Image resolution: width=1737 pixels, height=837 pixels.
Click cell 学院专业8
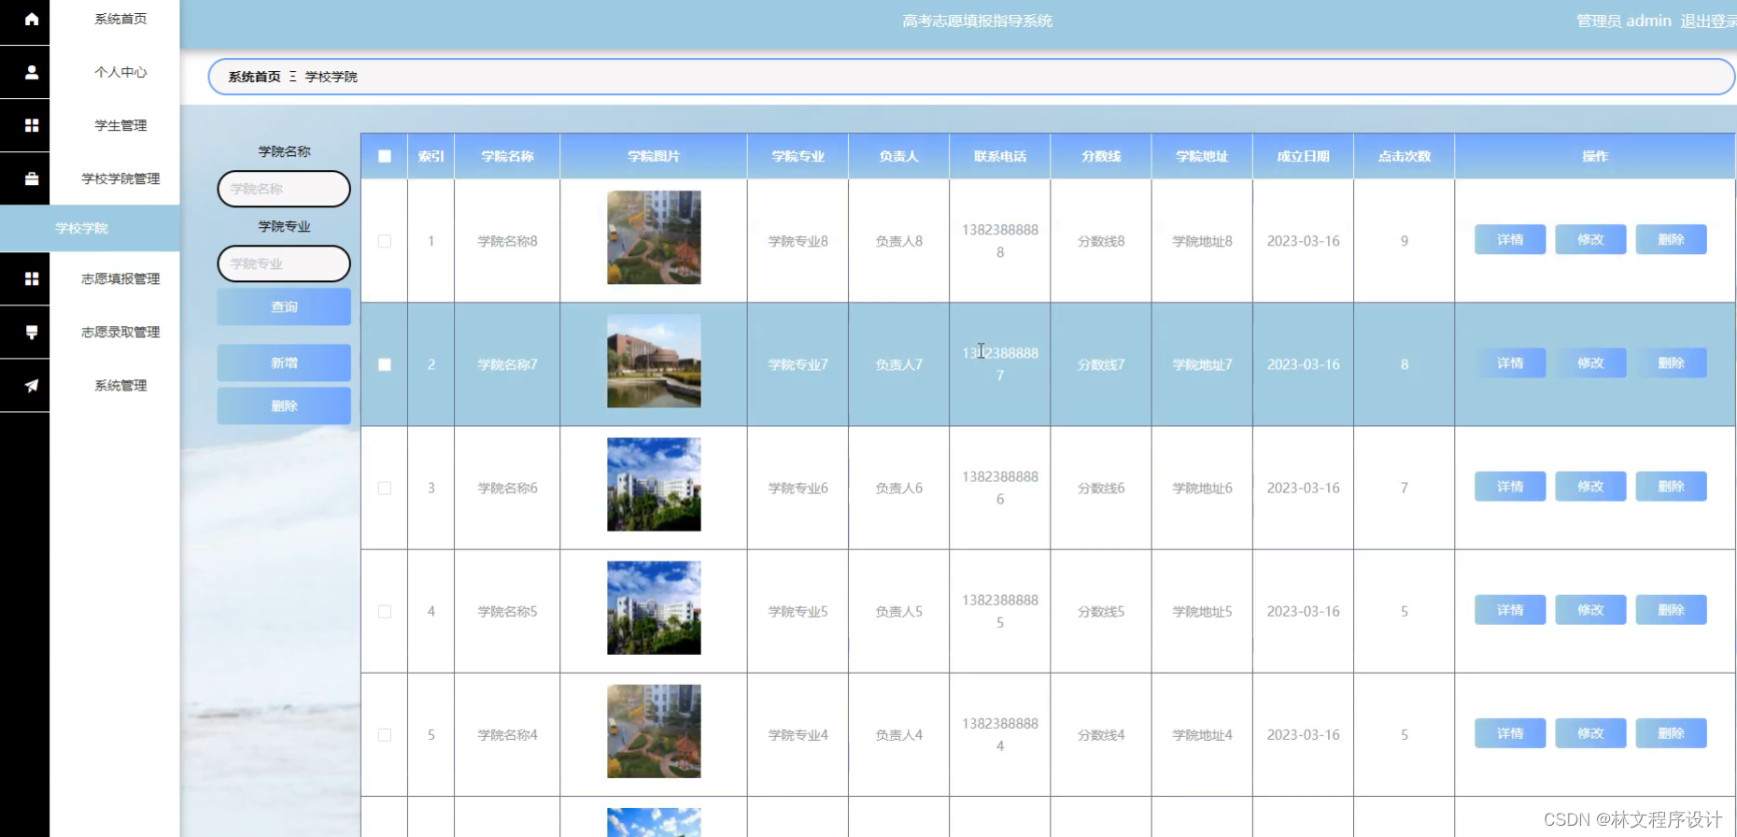click(x=798, y=241)
